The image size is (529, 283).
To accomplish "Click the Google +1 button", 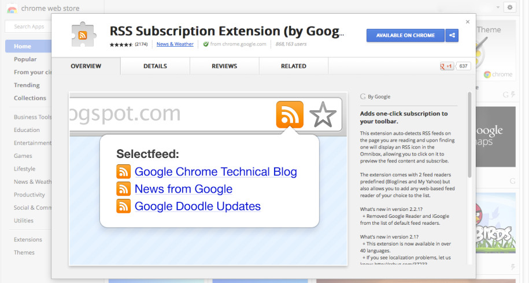I will coord(447,66).
